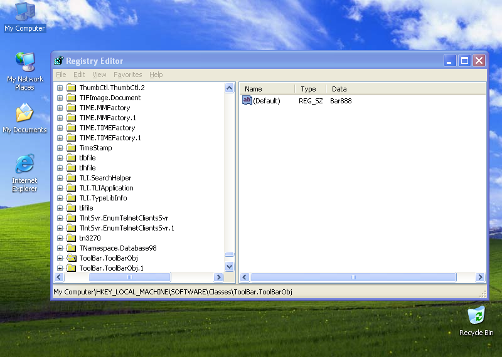This screenshot has height=357, width=502.
Task: Expand the ToolBar.ToolBarObj key
Action: coord(60,258)
